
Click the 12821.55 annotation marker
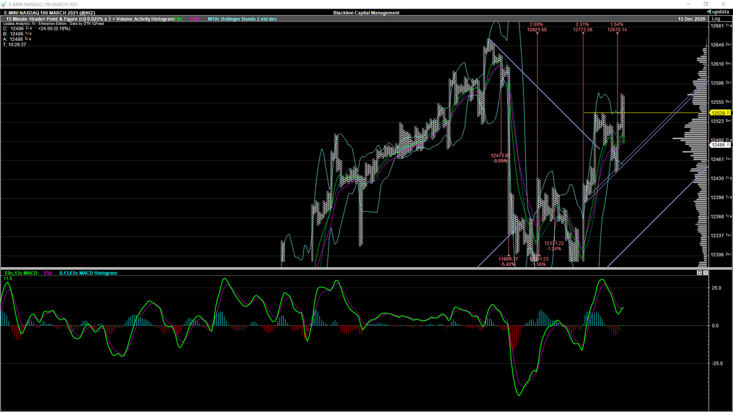536,28
